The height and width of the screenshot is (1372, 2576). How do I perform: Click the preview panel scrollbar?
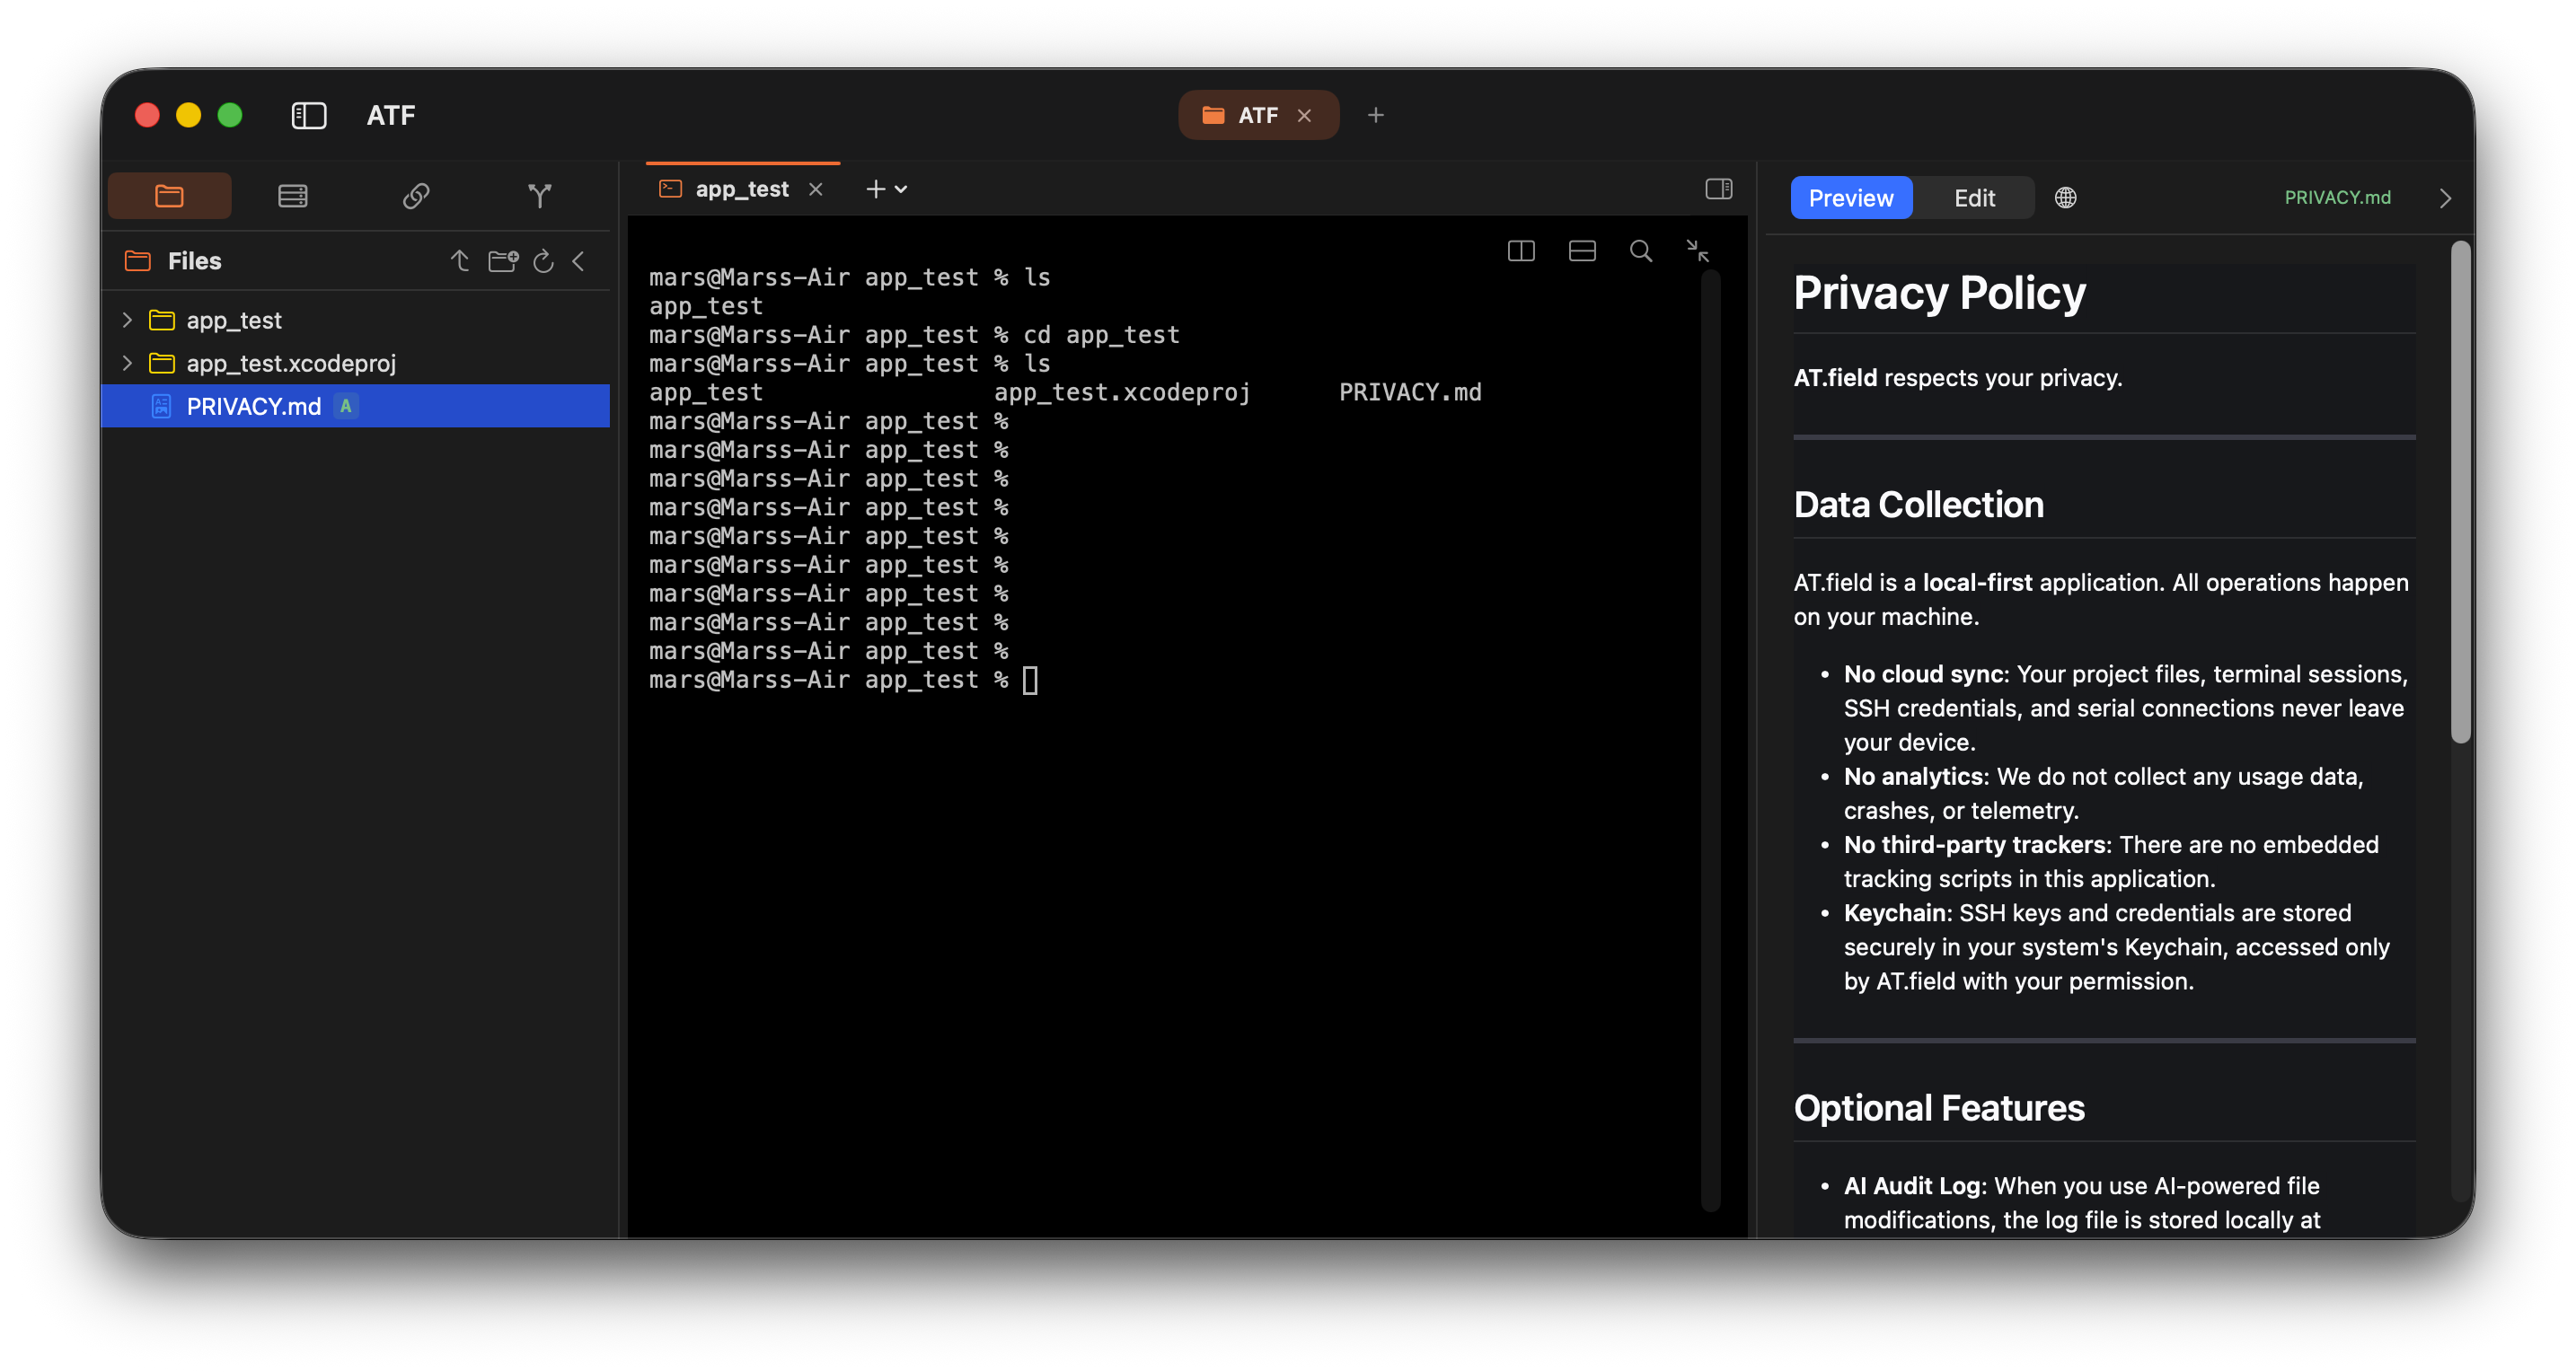tap(2460, 492)
